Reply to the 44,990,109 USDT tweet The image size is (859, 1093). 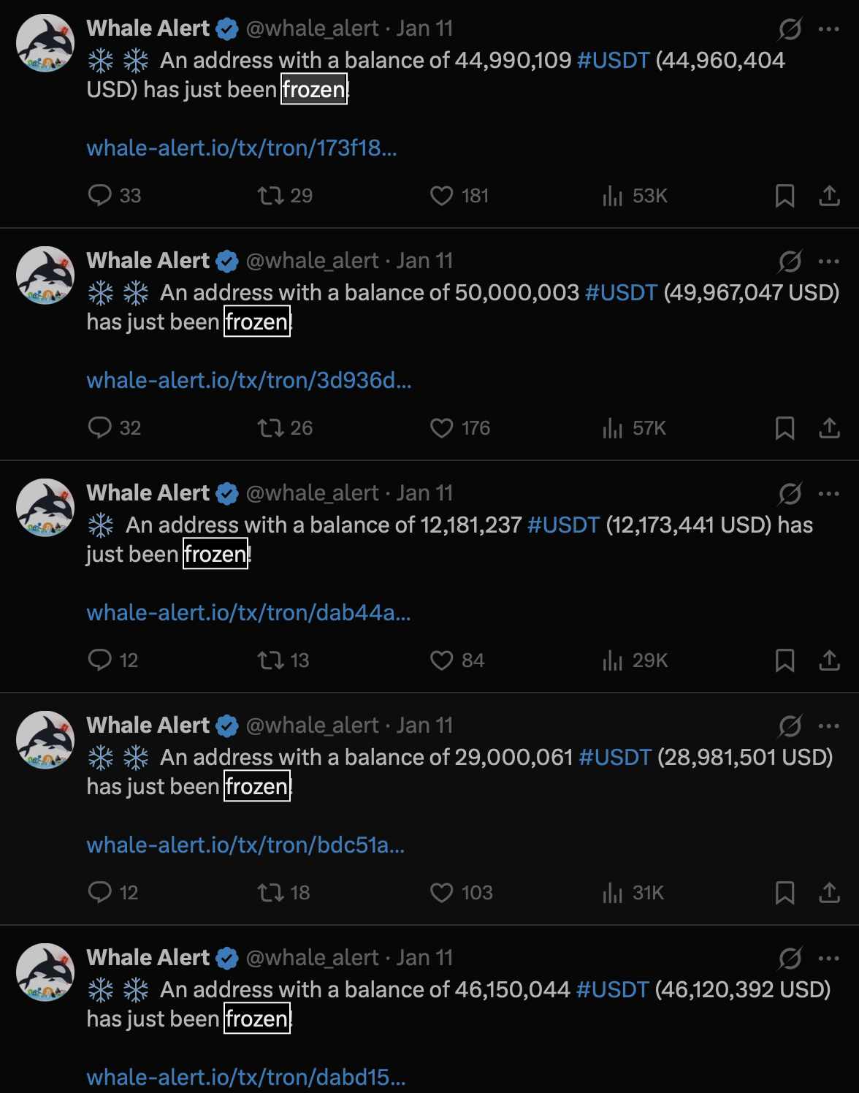[x=99, y=195]
